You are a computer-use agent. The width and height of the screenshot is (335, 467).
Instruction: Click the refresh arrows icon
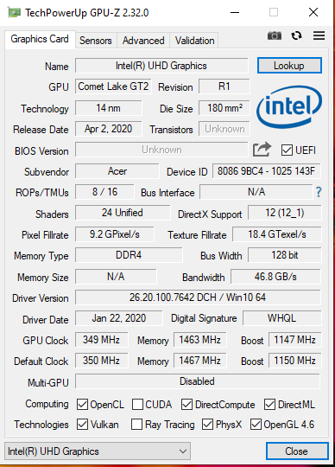296,35
